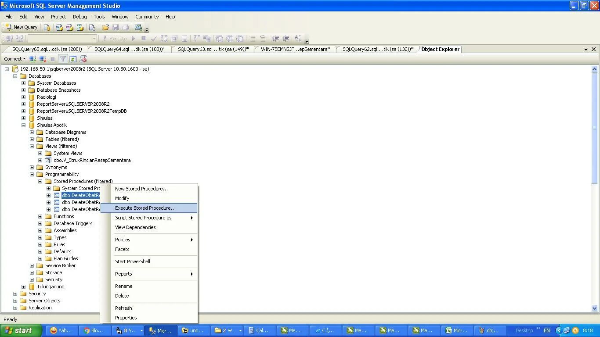Open the active files tab list arrow

click(x=586, y=50)
